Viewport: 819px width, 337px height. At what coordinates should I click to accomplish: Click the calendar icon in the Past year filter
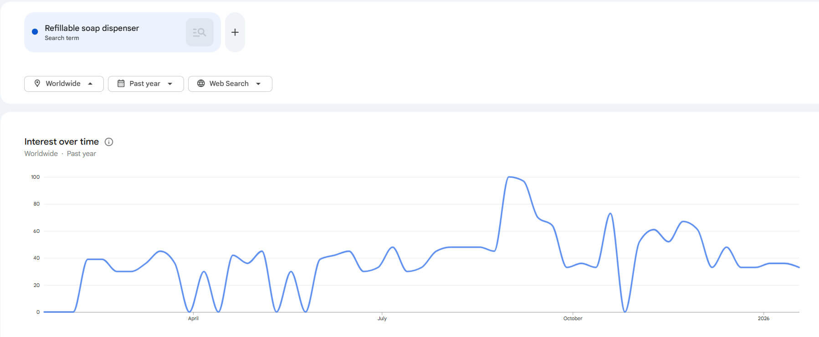point(121,83)
